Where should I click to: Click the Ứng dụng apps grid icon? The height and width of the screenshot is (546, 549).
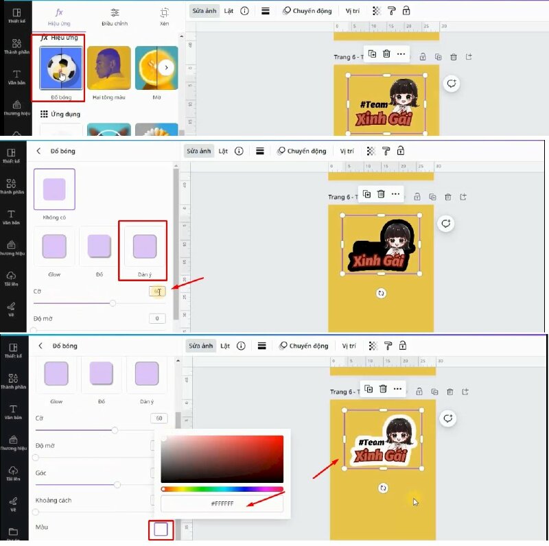[x=44, y=114]
